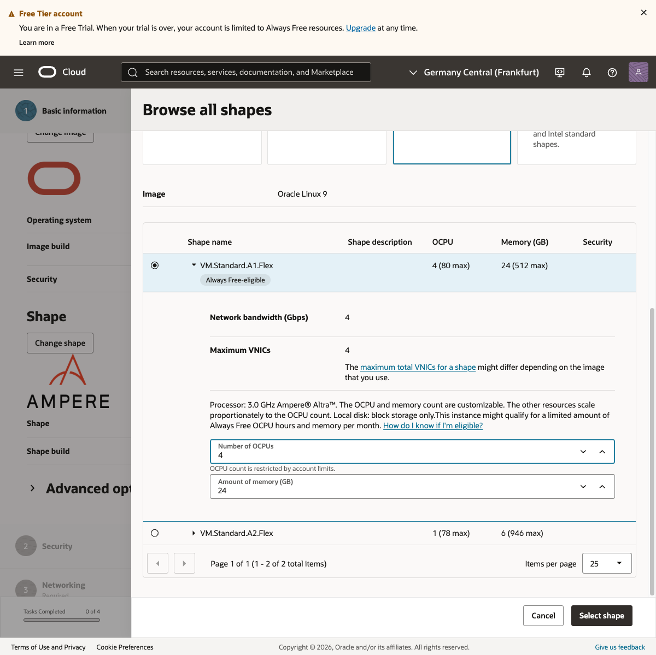The width and height of the screenshot is (656, 655).
Task: Click the Select shape button
Action: click(x=601, y=616)
